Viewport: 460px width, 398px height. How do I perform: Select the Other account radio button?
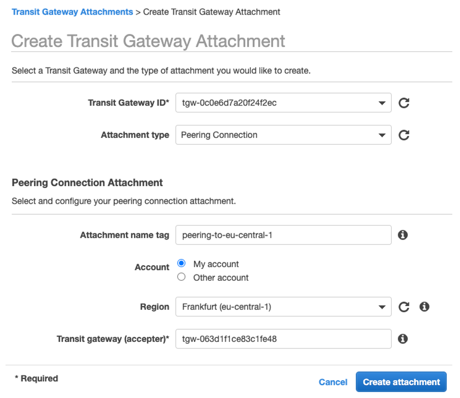181,277
